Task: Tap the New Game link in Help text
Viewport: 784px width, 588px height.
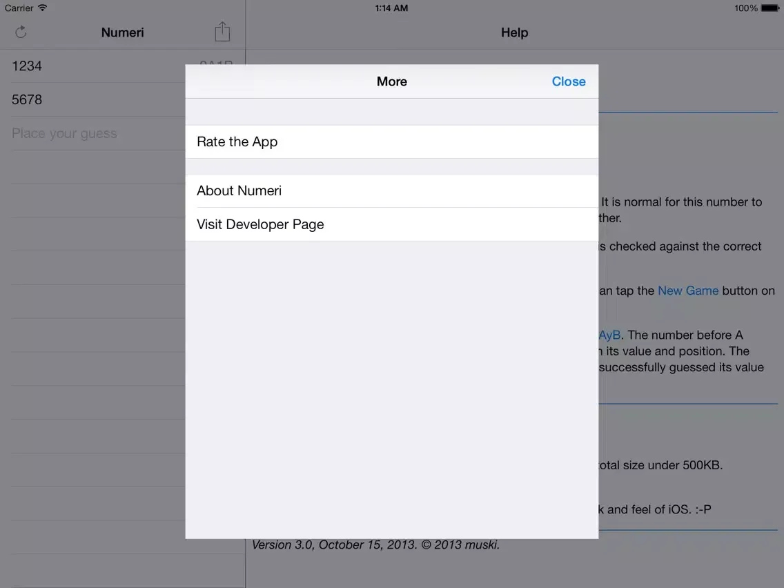Action: pos(688,291)
